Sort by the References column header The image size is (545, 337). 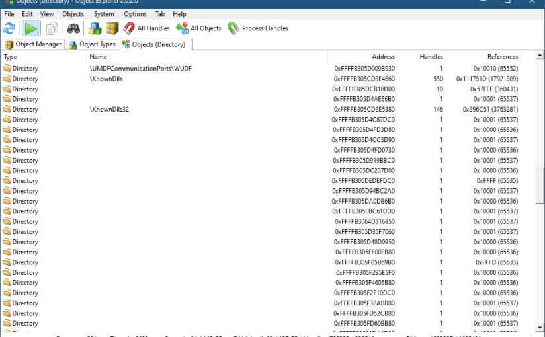pos(483,57)
